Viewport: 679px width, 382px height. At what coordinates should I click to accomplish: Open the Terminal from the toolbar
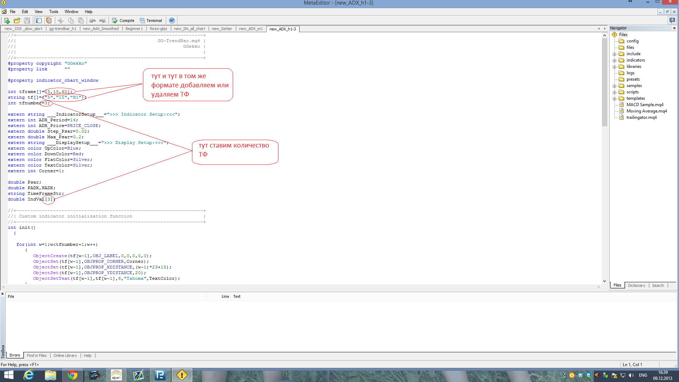pos(151,21)
